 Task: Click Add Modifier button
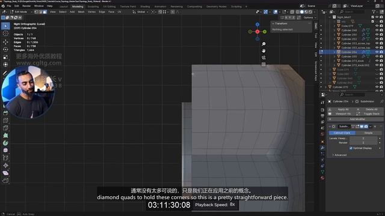(355, 119)
